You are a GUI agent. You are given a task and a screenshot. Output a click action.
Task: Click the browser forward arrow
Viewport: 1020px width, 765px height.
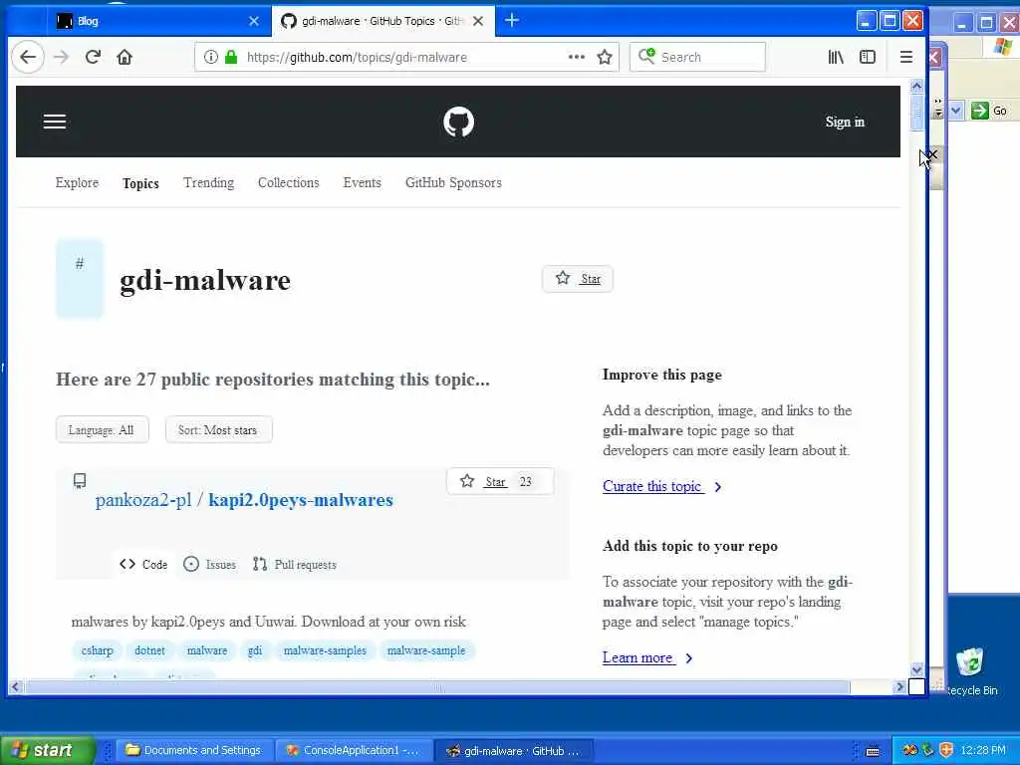[x=61, y=57]
